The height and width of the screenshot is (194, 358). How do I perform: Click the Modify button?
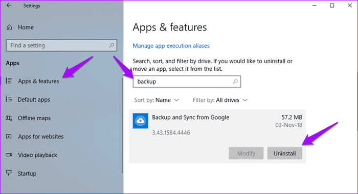click(x=246, y=153)
